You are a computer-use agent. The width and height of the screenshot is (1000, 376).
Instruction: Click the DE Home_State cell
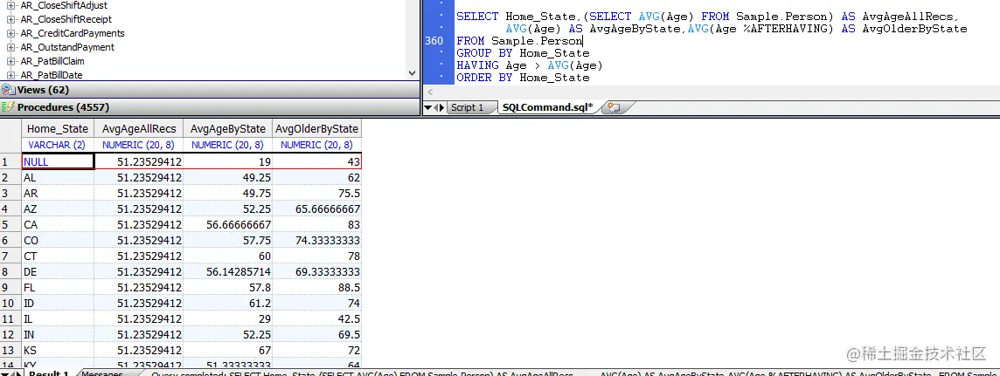58,271
